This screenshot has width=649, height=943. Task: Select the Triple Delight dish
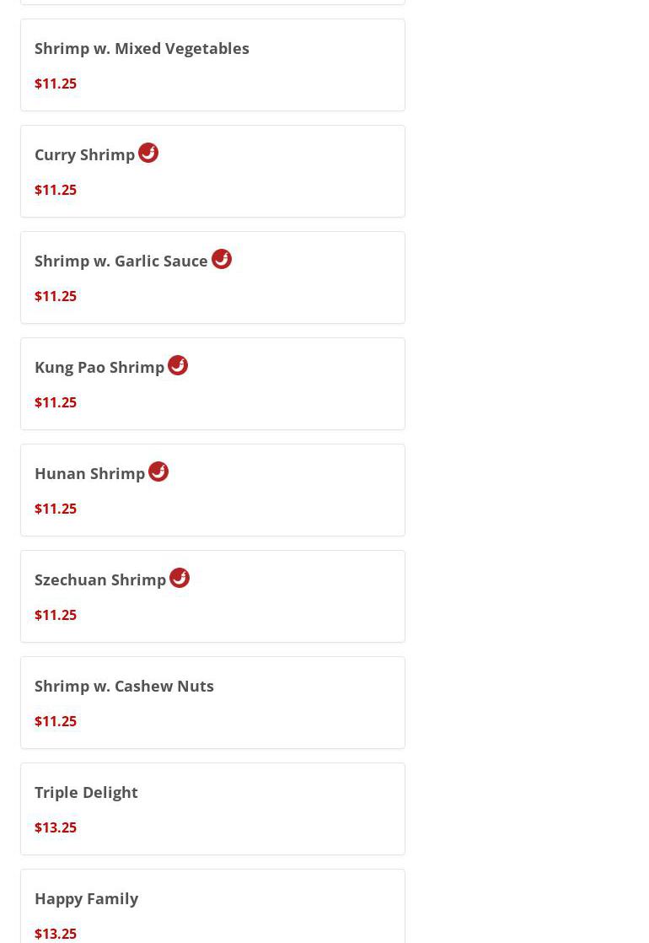click(86, 792)
